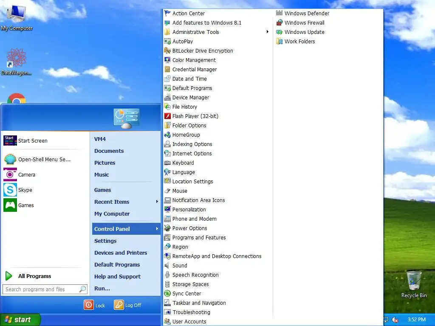Open Settings in the start menu
The width and height of the screenshot is (435, 326).
105,241
